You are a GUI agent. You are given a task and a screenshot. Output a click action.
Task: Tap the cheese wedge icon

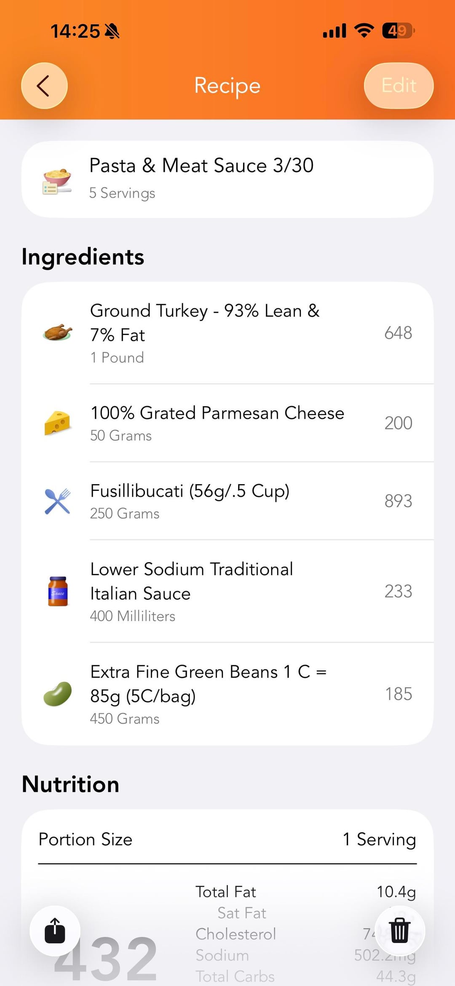[57, 423]
